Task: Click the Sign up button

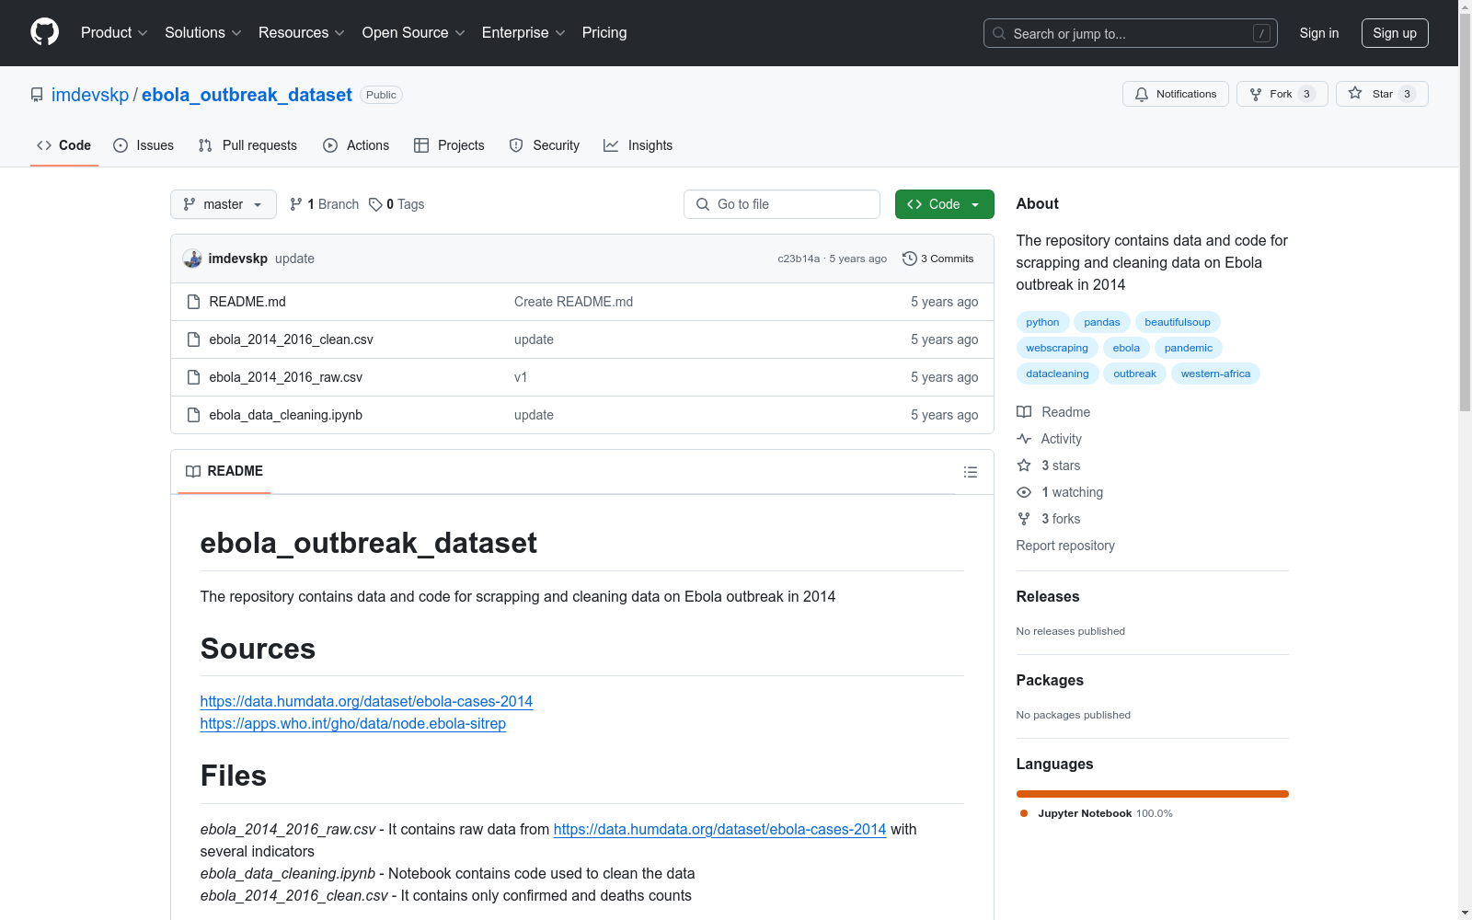Action: click(x=1395, y=33)
